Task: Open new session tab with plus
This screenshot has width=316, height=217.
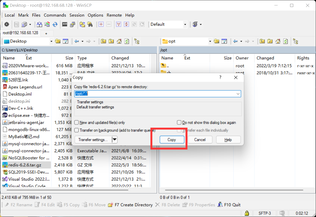Action: 46,33
